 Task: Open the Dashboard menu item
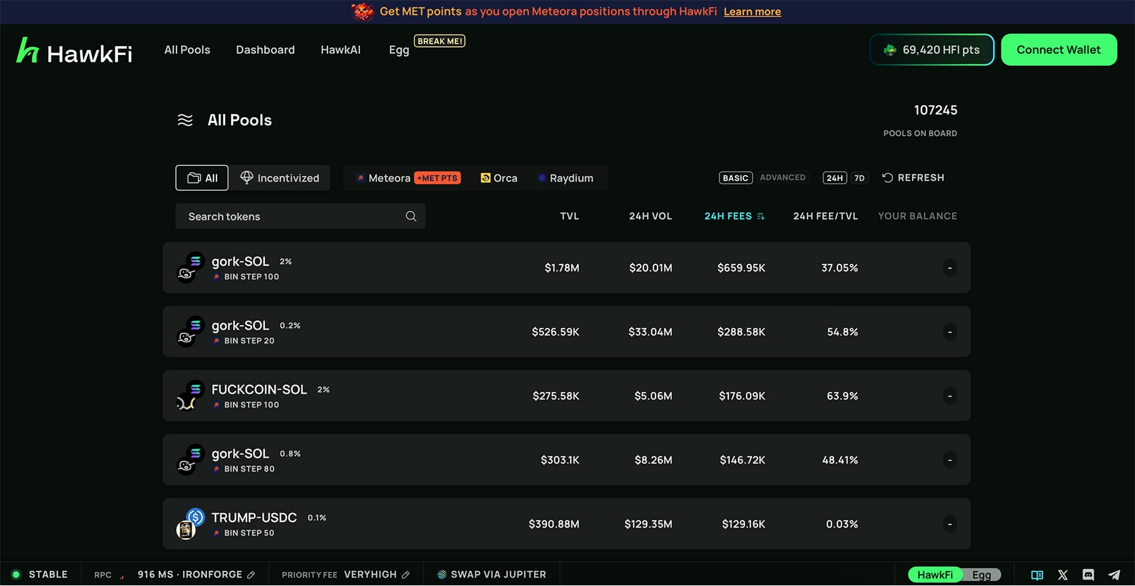(x=265, y=50)
